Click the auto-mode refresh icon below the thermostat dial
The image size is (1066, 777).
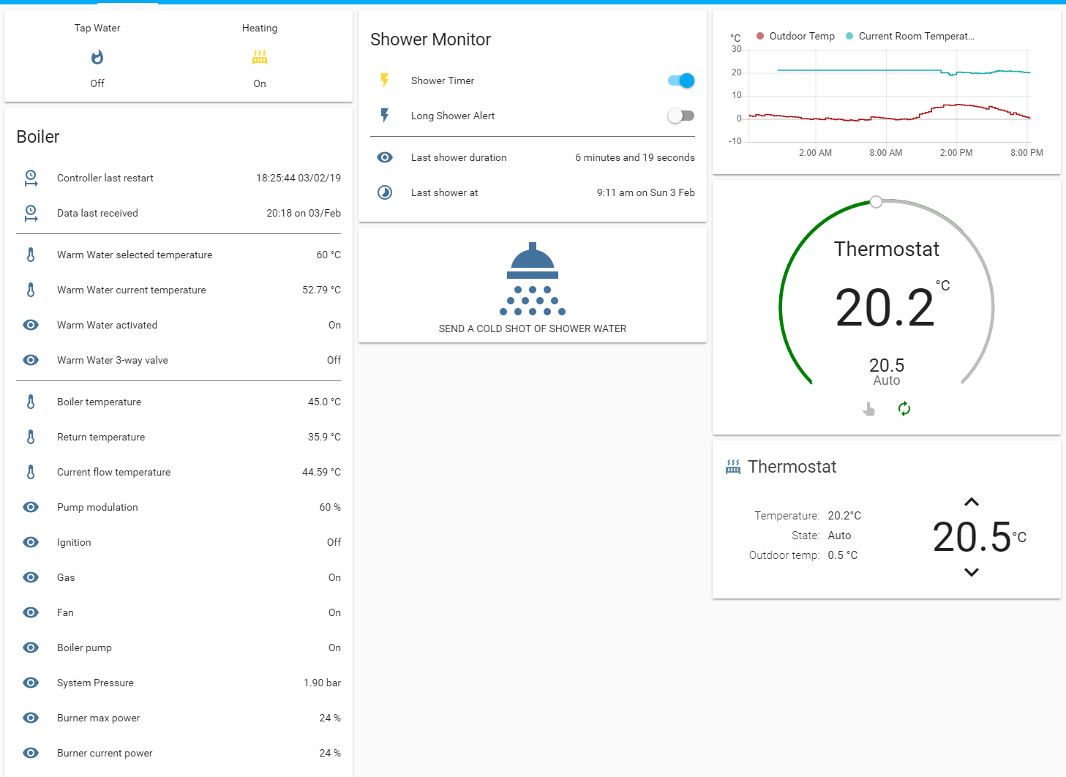click(x=904, y=408)
